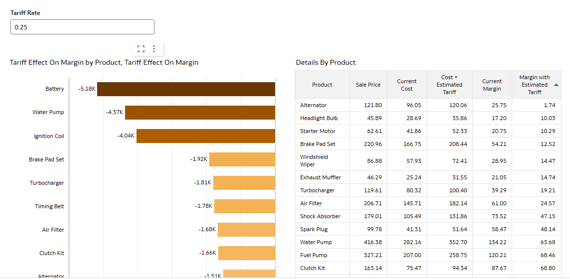Click the Timing Belt axis label
The image size is (570, 279).
click(x=49, y=206)
